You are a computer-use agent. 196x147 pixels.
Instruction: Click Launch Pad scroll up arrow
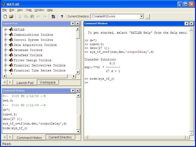78,29
